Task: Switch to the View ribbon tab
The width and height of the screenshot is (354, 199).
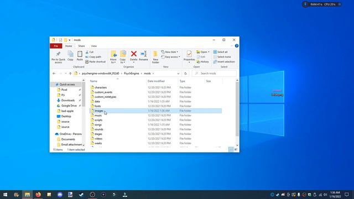Action: [x=93, y=46]
